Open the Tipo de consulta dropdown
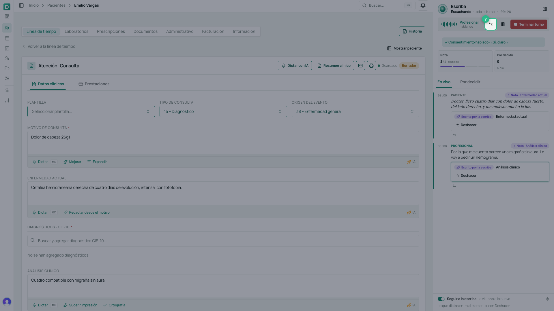This screenshot has height=311, width=554. (223, 111)
